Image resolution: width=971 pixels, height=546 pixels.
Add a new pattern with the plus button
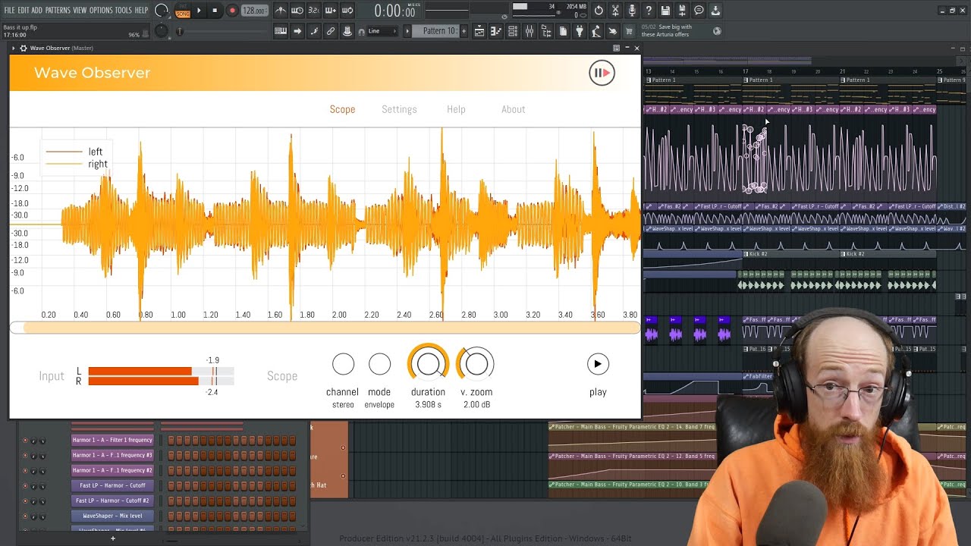click(464, 31)
